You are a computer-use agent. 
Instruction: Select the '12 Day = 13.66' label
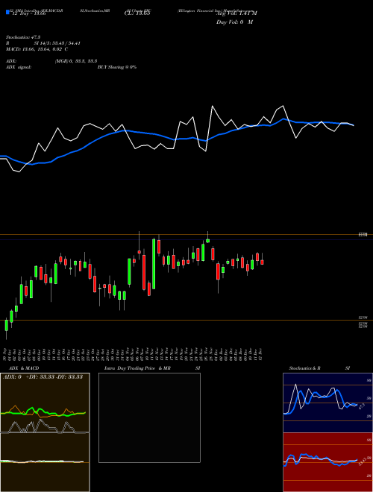(x=29, y=13)
